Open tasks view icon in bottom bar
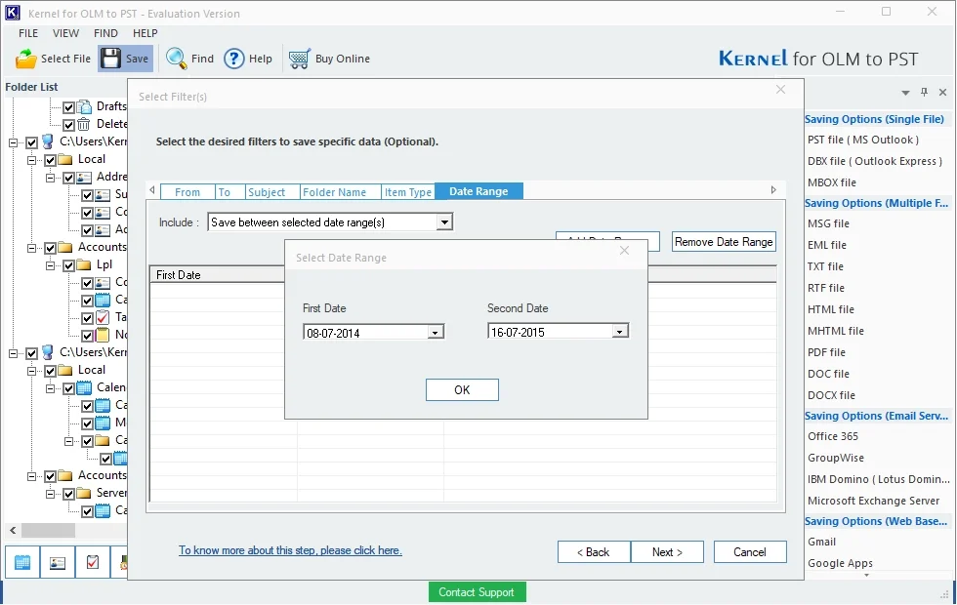The height and width of the screenshot is (605, 957). (92, 562)
